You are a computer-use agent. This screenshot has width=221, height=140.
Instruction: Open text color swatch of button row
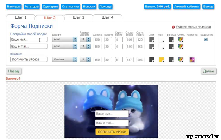152,60
